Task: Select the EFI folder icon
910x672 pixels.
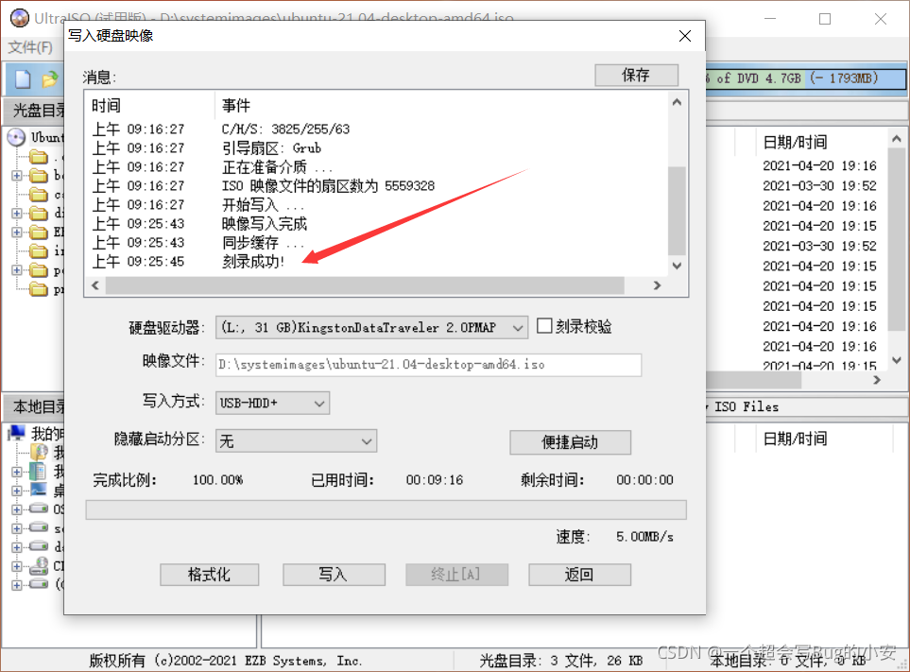Action: click(39, 233)
